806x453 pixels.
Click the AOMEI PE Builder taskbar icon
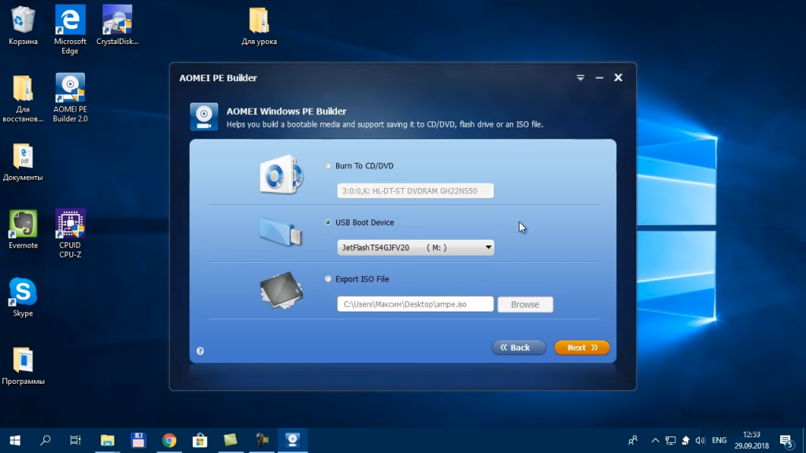[x=293, y=440]
